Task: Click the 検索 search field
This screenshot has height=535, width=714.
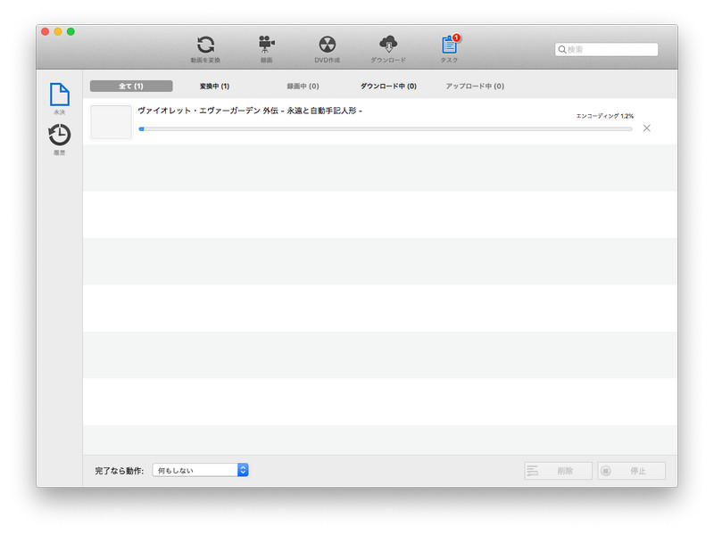Action: point(607,49)
